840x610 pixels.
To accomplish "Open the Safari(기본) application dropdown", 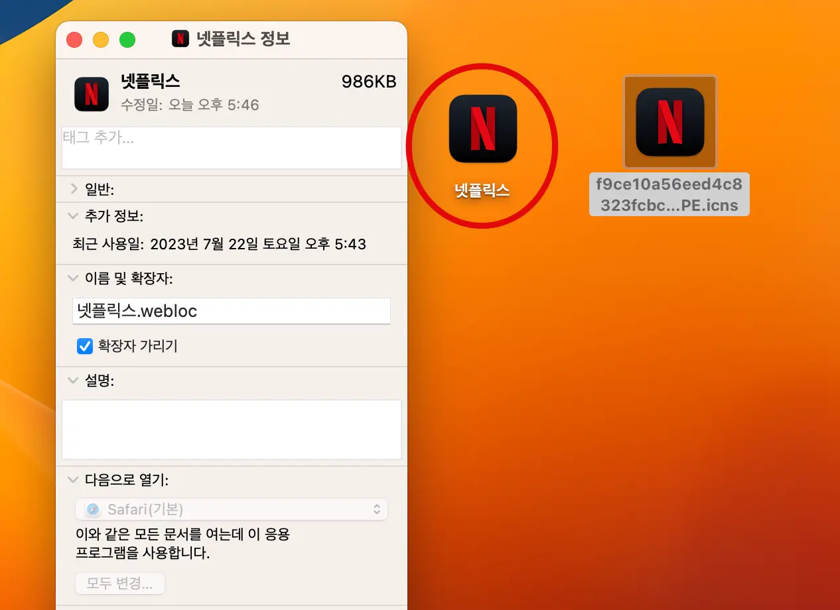I will point(232,509).
